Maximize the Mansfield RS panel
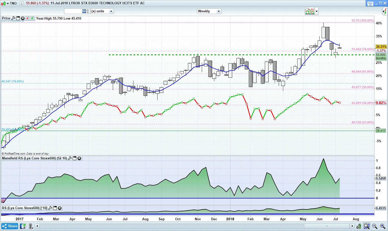This screenshot has width=388, height=231. pyautogui.click(x=75, y=158)
